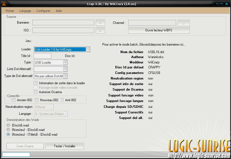This screenshot has height=159, width=231.
Task: Open the Fichier menu
Action: (10, 11)
